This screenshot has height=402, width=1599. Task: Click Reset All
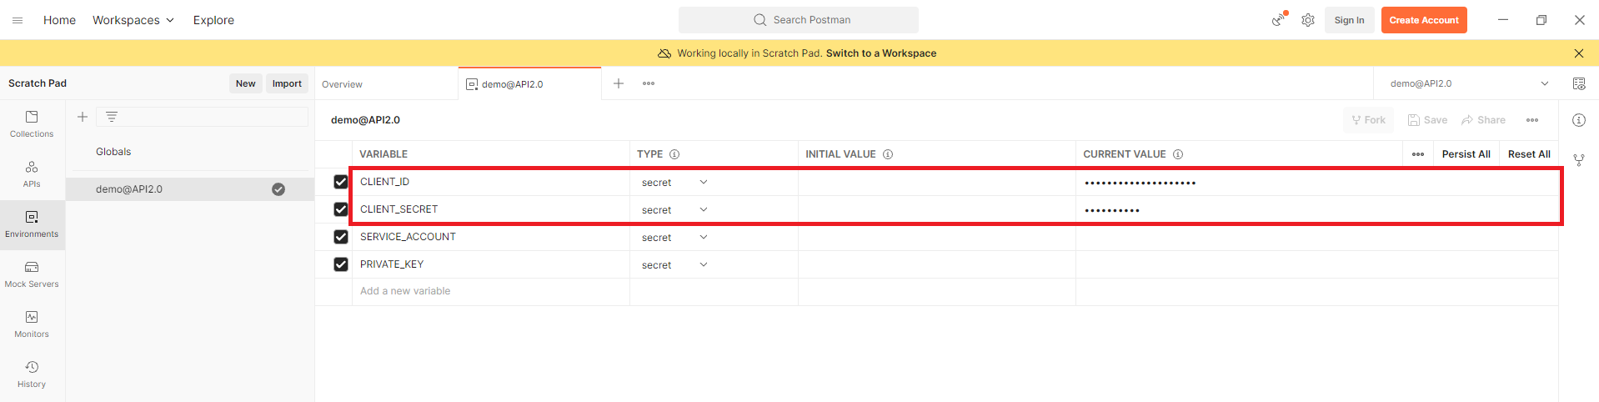coord(1529,154)
